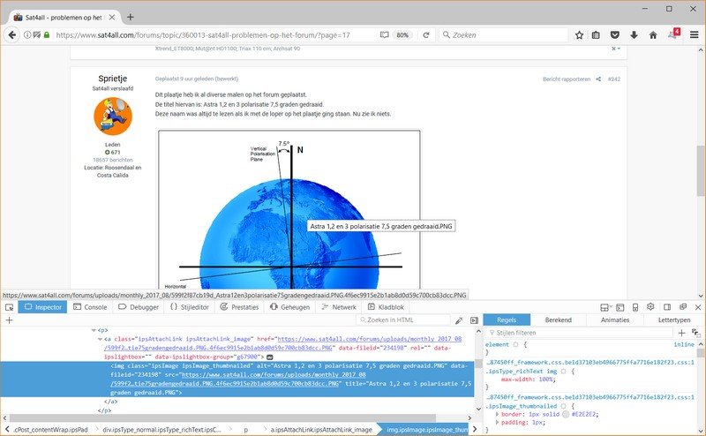Click the eyedropper color picker icon

coord(459,319)
